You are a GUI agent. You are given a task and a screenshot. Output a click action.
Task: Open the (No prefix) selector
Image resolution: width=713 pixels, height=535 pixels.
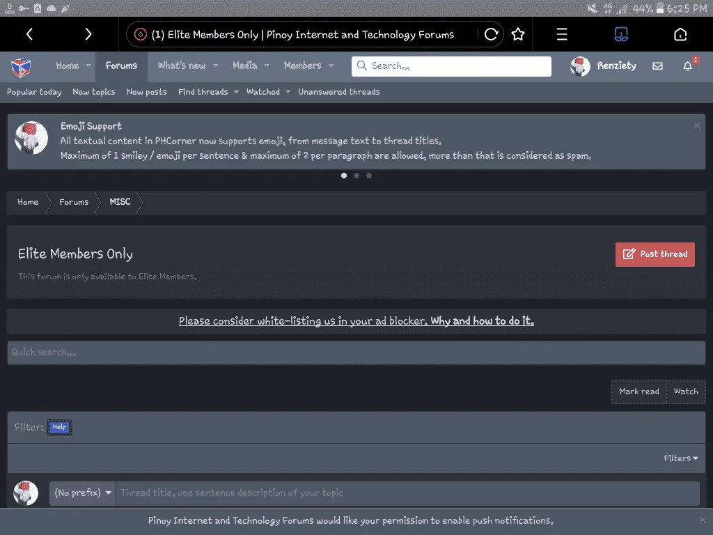[x=83, y=493]
